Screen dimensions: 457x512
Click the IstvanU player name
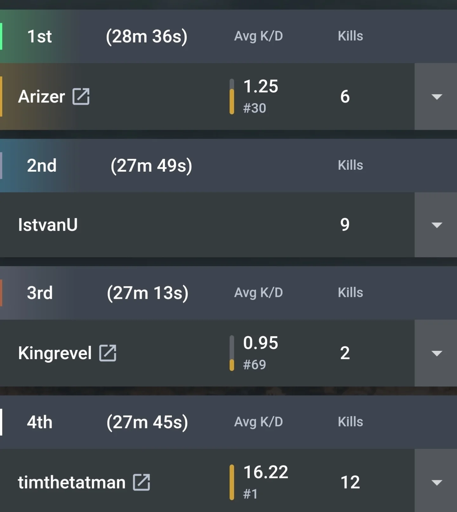click(x=48, y=225)
